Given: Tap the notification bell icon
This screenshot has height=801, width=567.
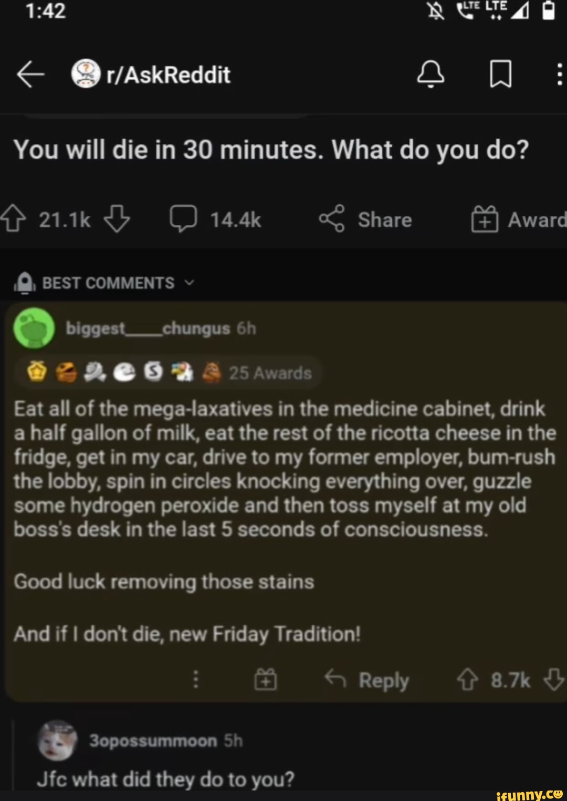Looking at the screenshot, I should (430, 74).
